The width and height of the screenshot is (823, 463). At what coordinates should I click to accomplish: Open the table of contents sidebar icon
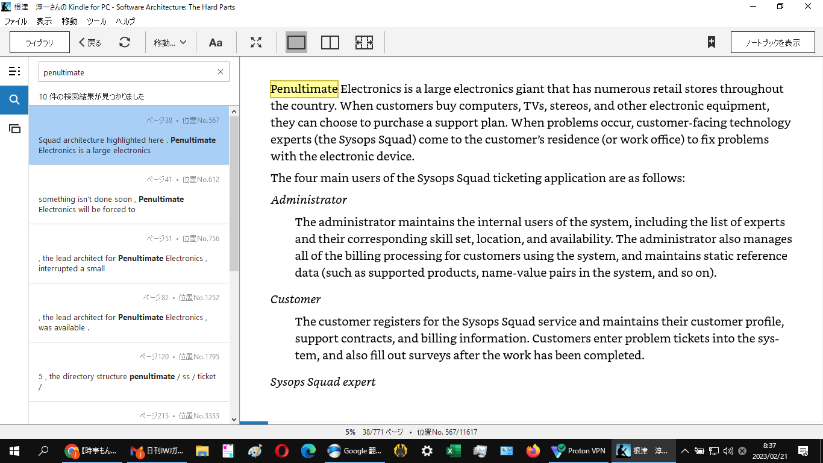click(x=14, y=71)
